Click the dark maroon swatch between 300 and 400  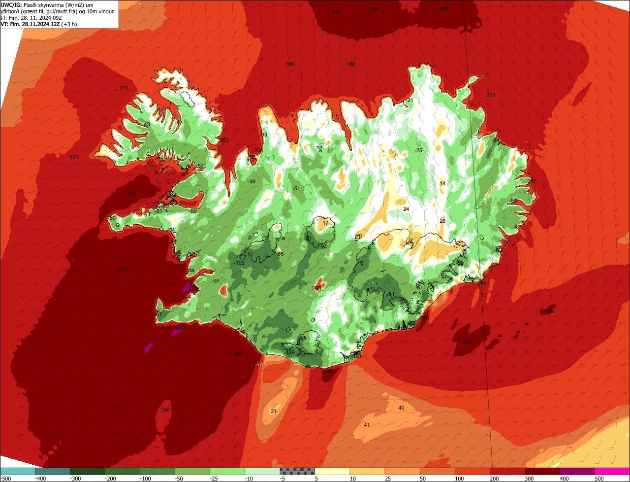click(x=542, y=471)
